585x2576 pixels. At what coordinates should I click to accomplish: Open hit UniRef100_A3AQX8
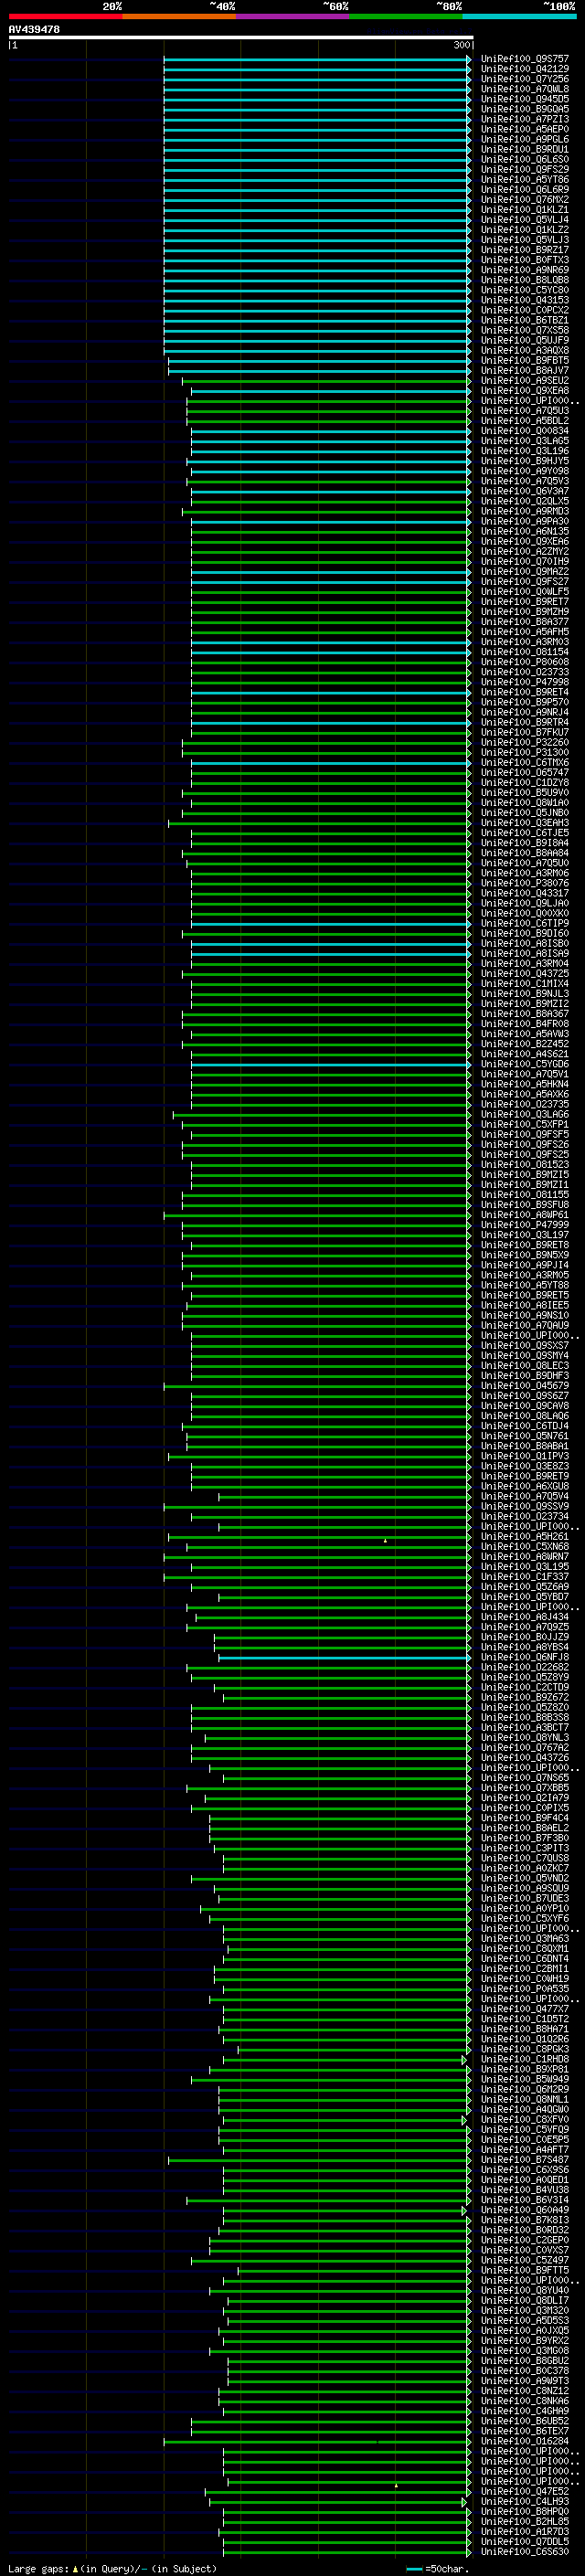point(525,350)
